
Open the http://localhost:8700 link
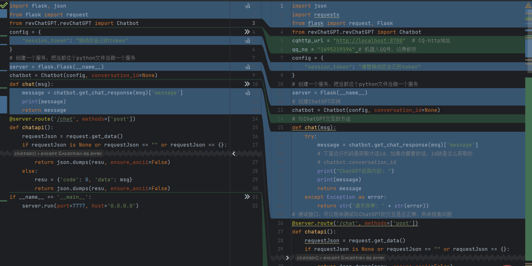(x=369, y=40)
